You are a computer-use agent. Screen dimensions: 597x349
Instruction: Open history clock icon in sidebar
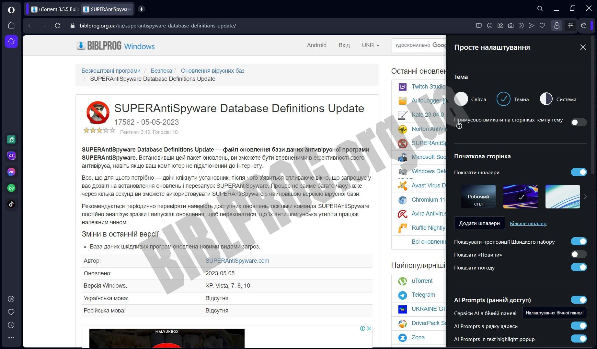[11, 325]
